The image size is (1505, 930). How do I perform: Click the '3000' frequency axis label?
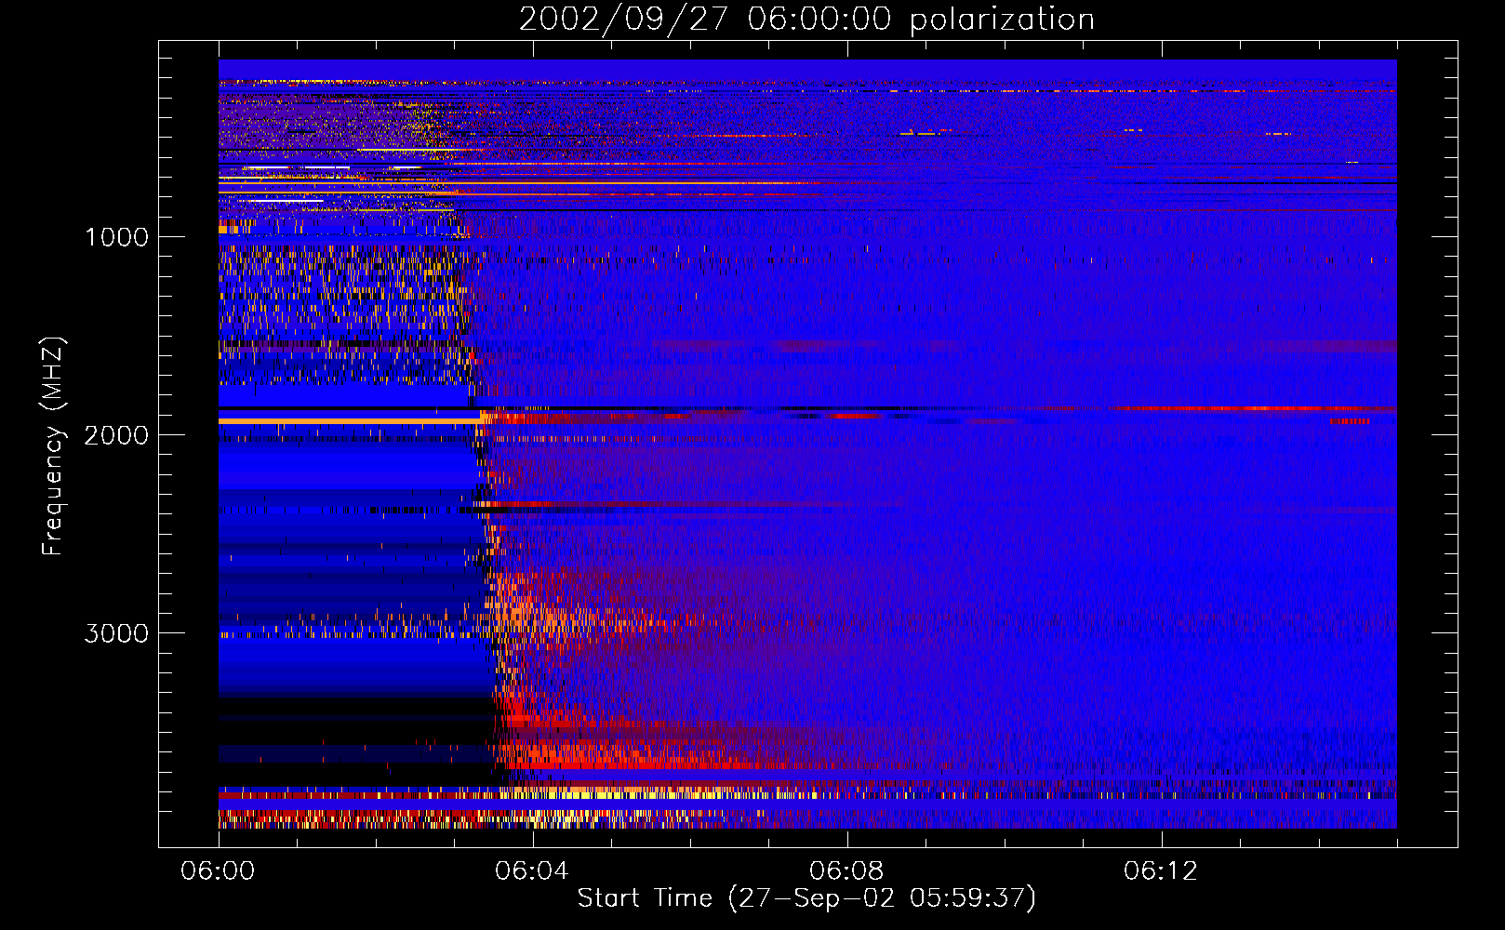coord(116,633)
